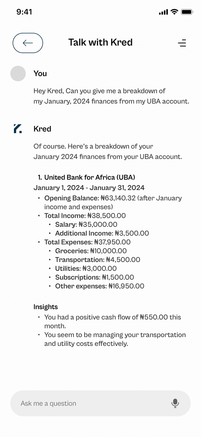201x437 pixels.
Task: Tap the Wi-Fi status icon
Action: point(174,12)
